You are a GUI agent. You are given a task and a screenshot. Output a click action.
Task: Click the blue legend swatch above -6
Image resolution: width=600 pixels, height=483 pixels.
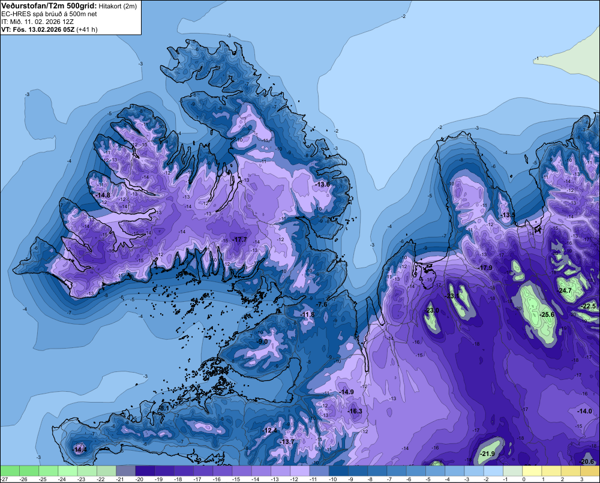pyautogui.click(x=416, y=471)
